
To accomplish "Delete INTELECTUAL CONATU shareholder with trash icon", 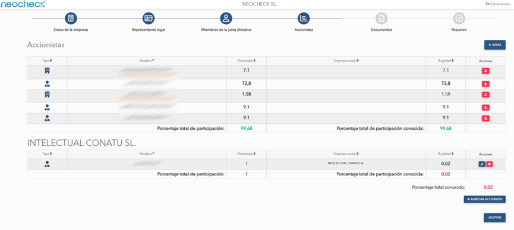I will coord(489,164).
